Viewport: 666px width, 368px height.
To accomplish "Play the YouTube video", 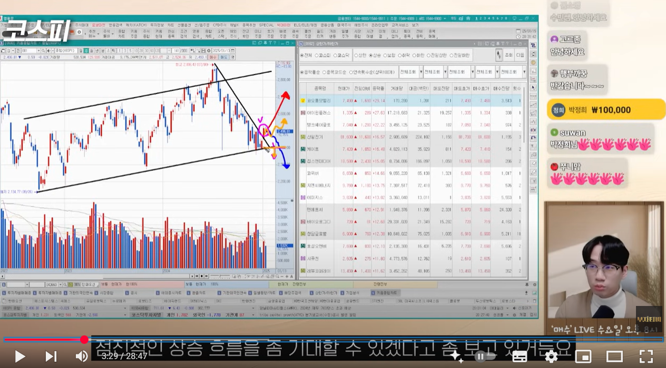I will point(19,356).
